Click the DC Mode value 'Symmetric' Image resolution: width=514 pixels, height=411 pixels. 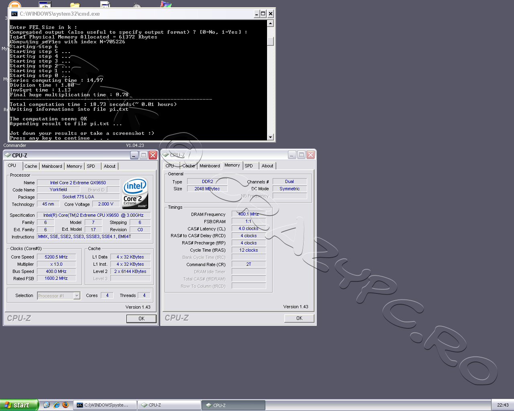pos(290,189)
